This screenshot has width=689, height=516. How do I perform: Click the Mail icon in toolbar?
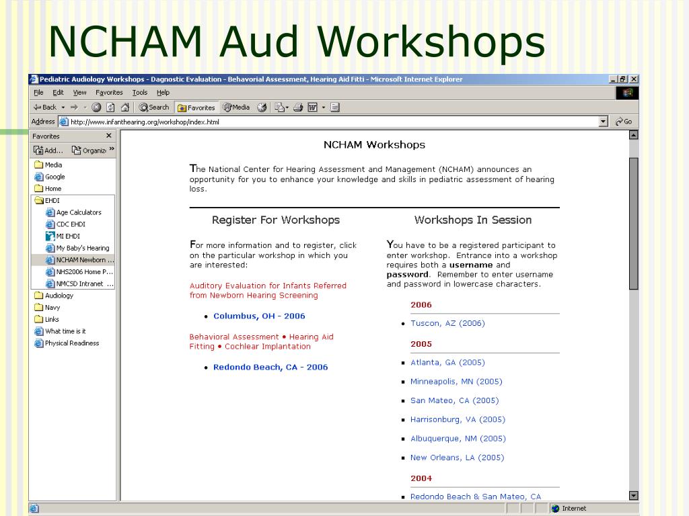279,107
